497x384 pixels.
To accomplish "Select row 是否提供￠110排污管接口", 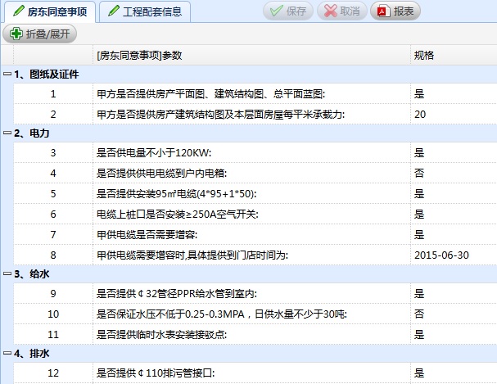I will tap(255, 373).
